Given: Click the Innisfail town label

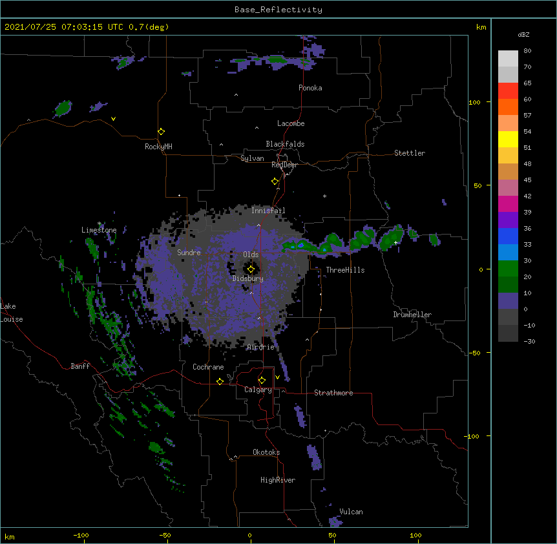Looking at the screenshot, I should coord(268,211).
